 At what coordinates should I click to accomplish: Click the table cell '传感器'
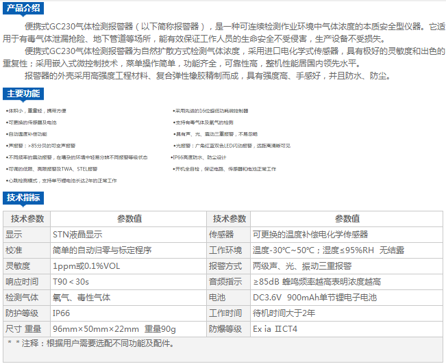tap(228, 235)
